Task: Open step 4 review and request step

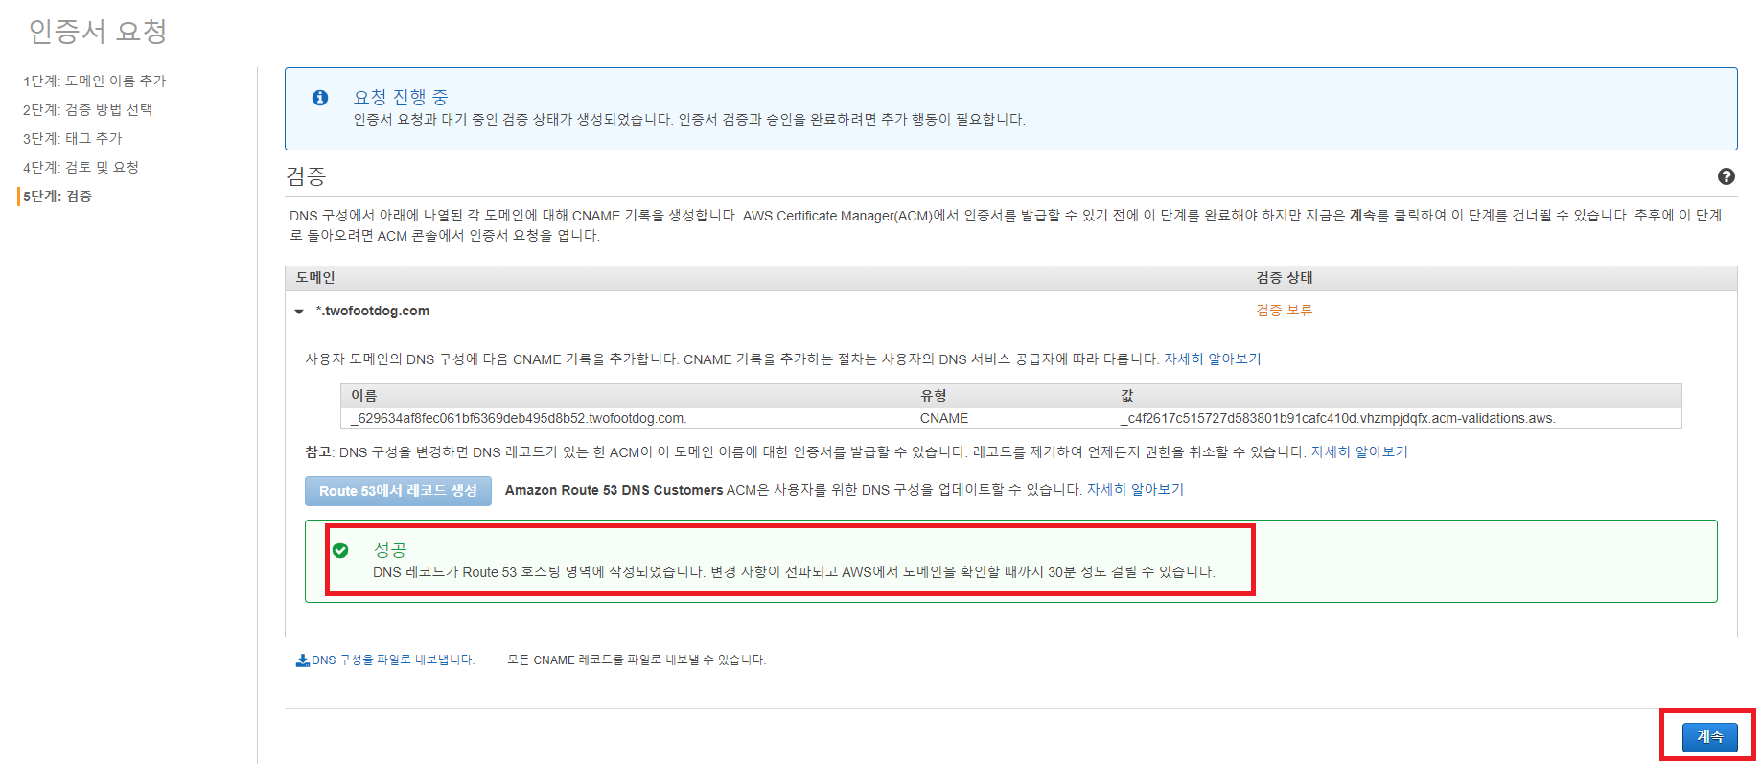Action: coord(81,168)
